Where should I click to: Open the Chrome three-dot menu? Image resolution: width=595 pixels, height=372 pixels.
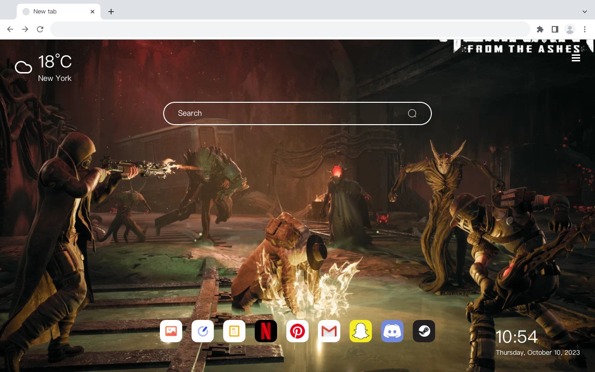[x=585, y=29]
